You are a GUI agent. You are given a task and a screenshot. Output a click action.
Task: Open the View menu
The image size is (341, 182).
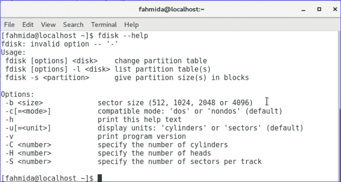click(48, 25)
